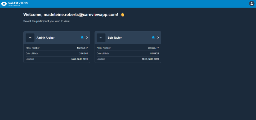The height and width of the screenshot is (120, 256).
Task: Click the welcome heading with email address
Action: 71,15
